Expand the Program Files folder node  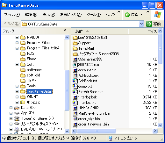click(x=17, y=43)
